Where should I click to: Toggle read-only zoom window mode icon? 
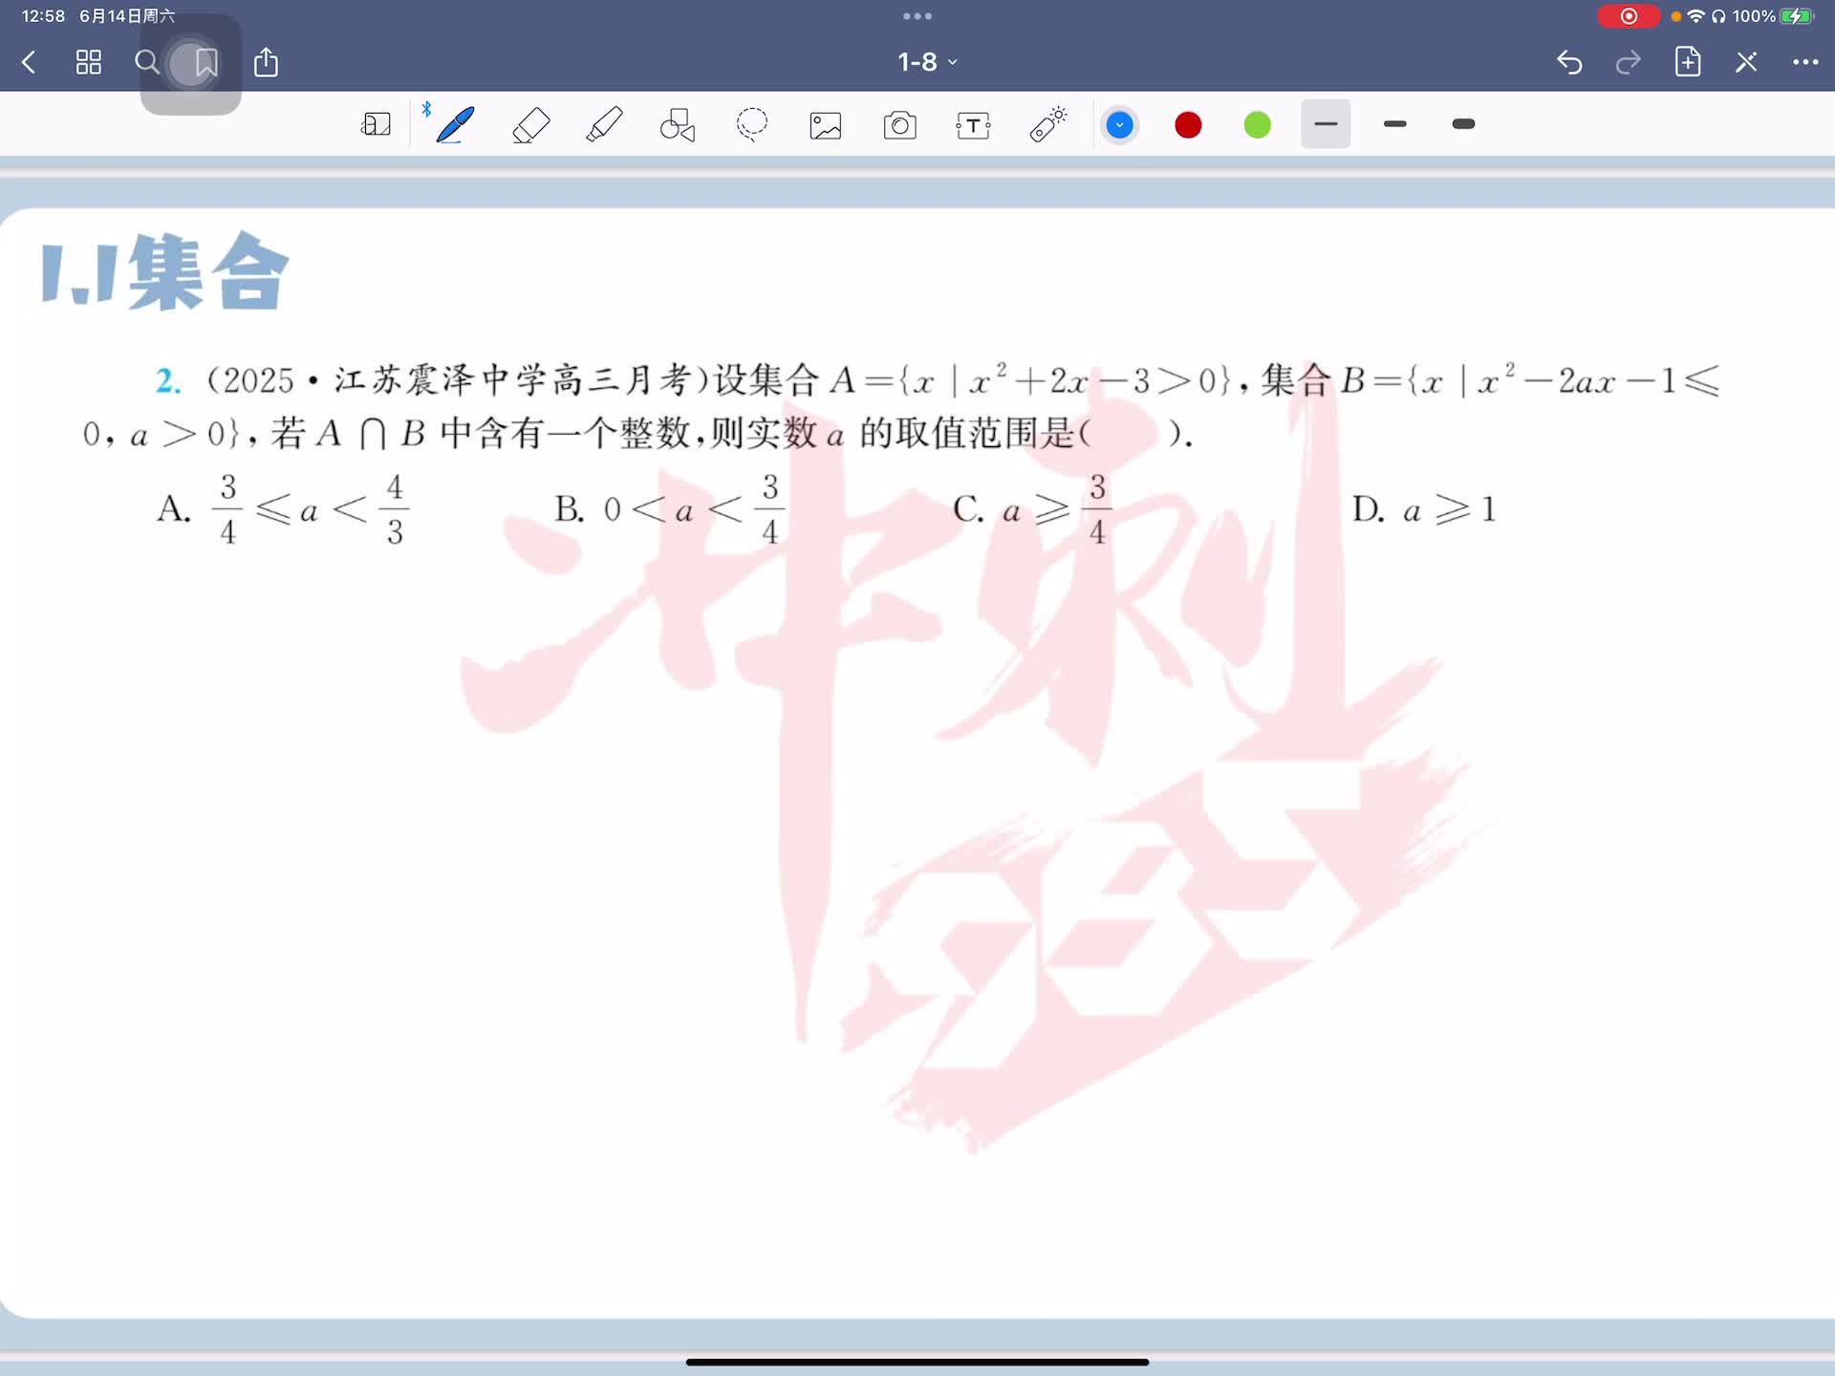click(376, 125)
